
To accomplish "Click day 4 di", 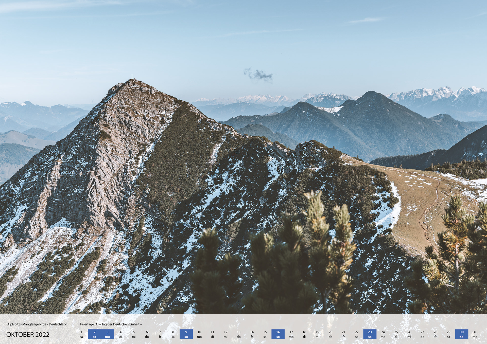I will tap(120, 334).
